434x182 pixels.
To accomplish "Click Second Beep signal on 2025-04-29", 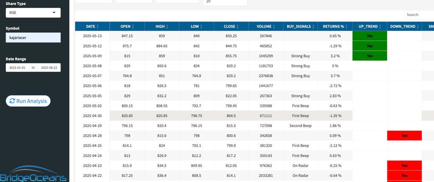I will 300,126.
